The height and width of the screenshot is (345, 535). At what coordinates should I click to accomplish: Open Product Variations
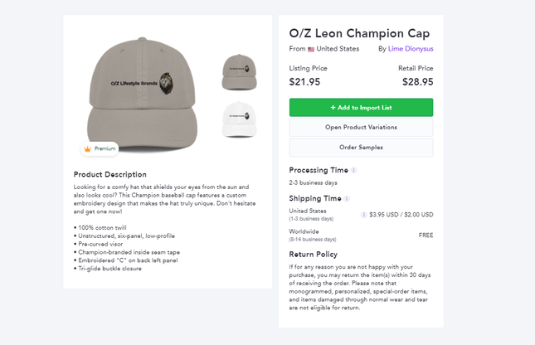[361, 128]
